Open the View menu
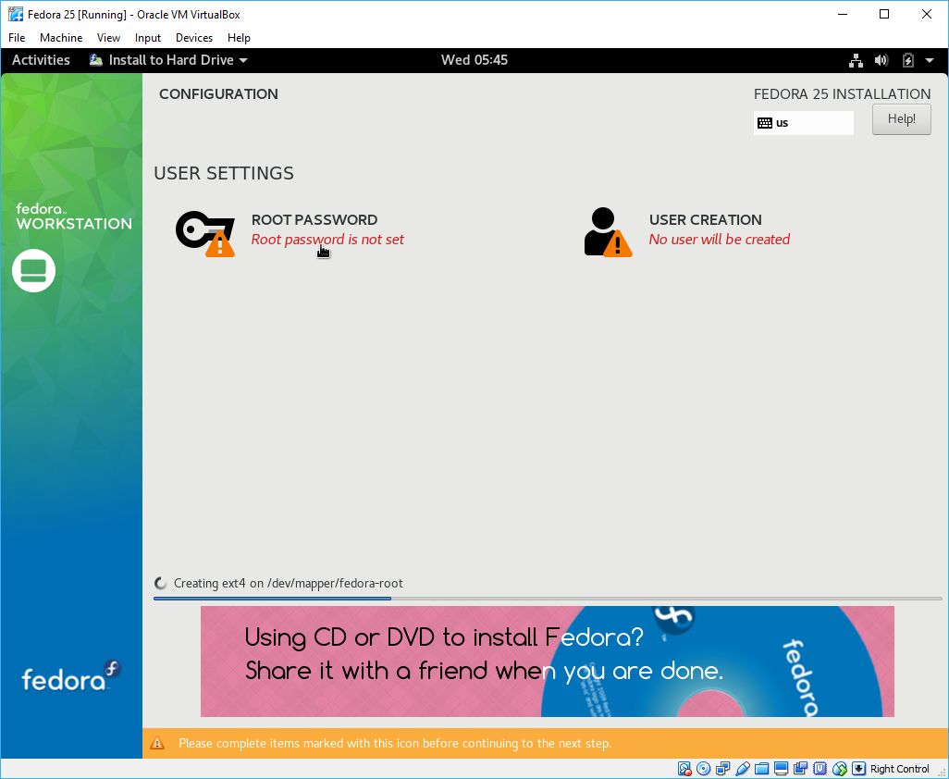This screenshot has height=779, width=949. (108, 38)
